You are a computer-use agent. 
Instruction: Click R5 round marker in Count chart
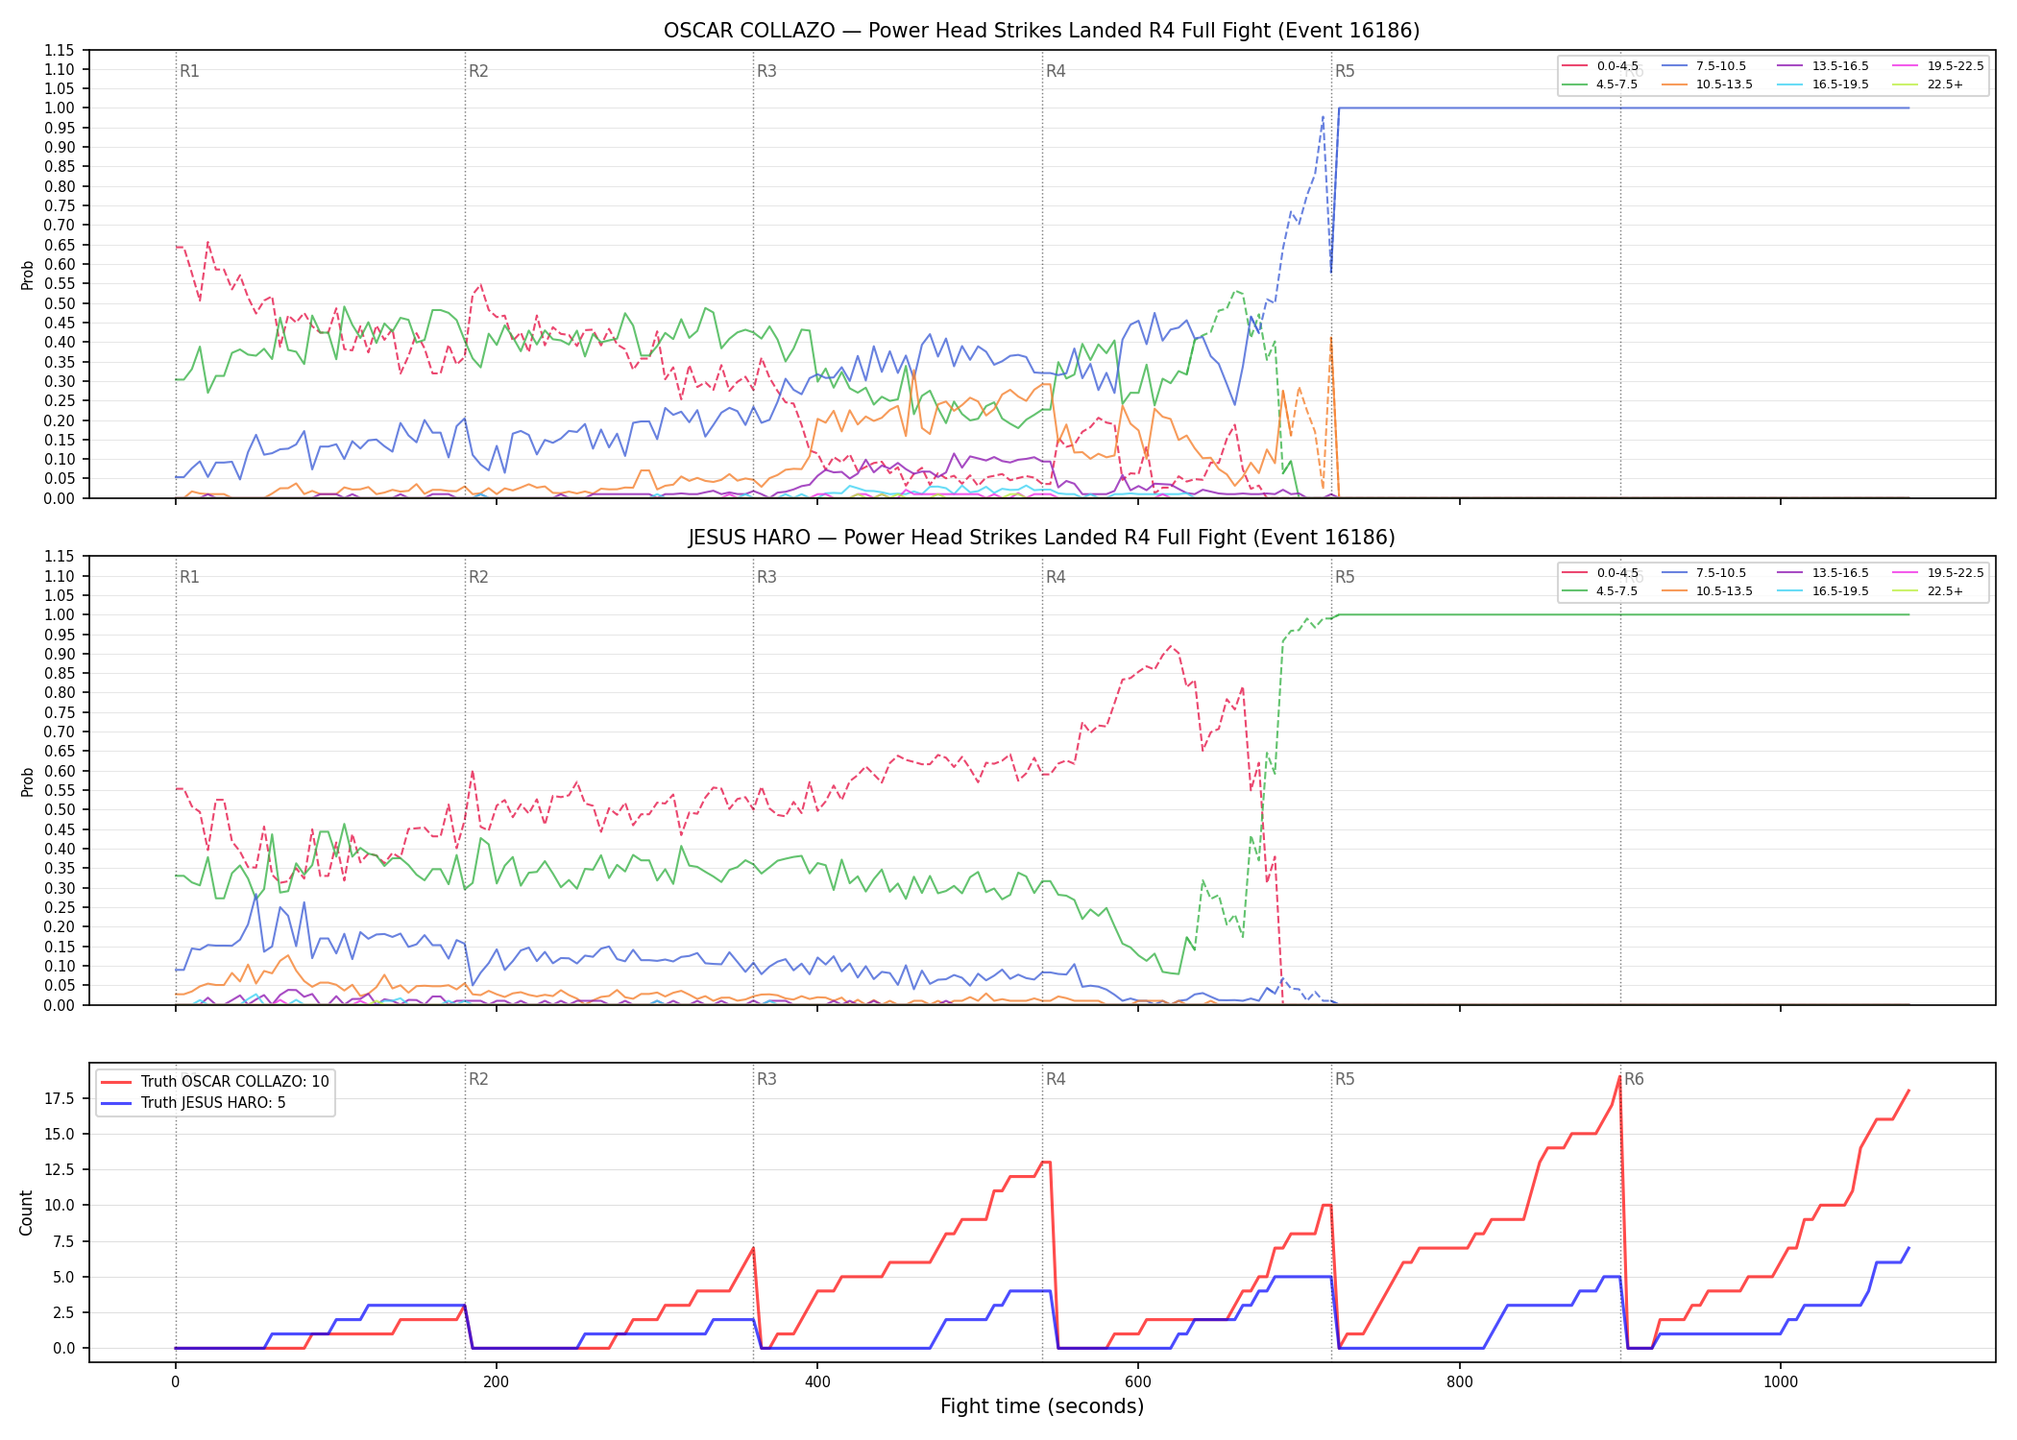pyautogui.click(x=1345, y=1079)
